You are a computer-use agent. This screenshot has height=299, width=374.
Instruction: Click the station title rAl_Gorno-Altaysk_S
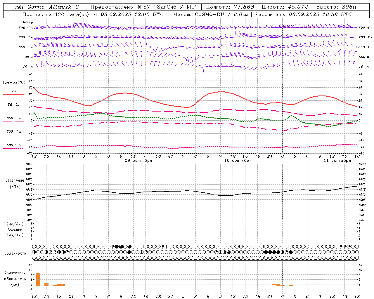click(x=47, y=7)
